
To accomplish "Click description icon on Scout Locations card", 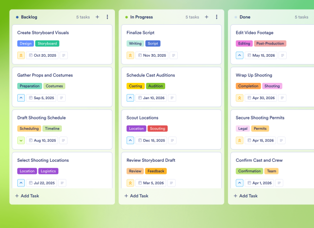I will (173, 141).
